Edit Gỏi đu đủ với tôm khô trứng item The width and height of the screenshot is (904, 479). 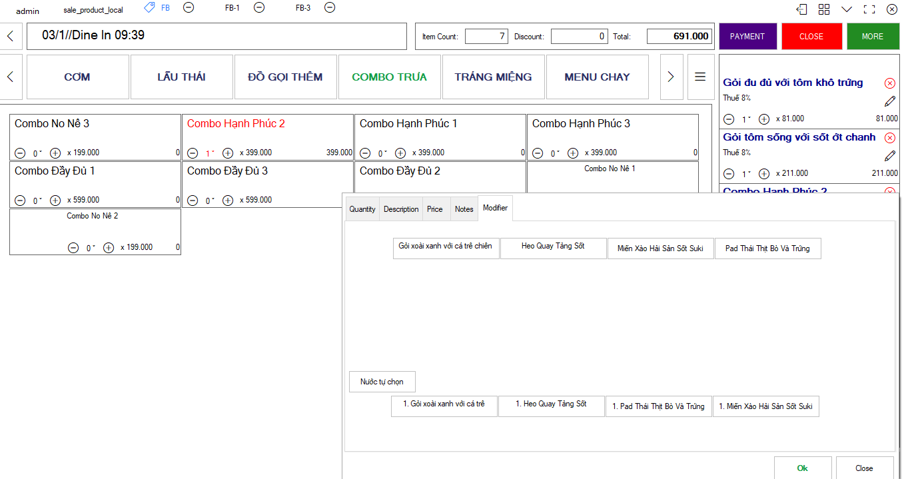point(890,101)
